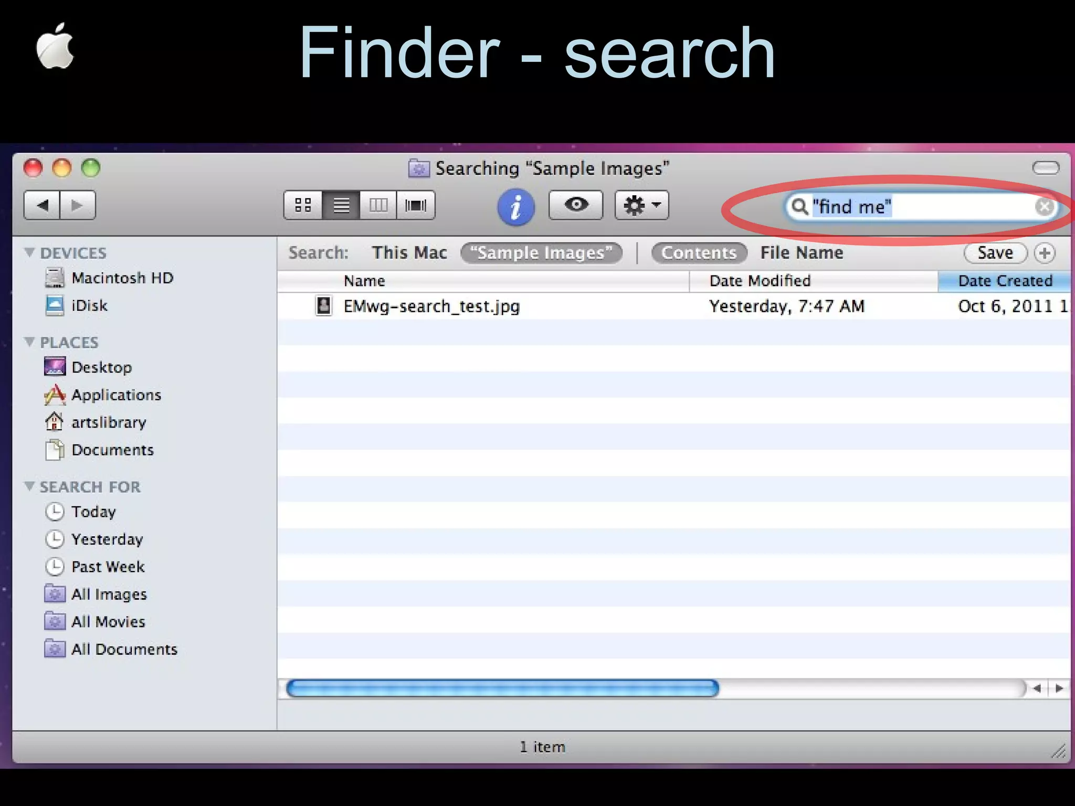The image size is (1075, 806).
Task: Search by File Name
Action: (802, 253)
